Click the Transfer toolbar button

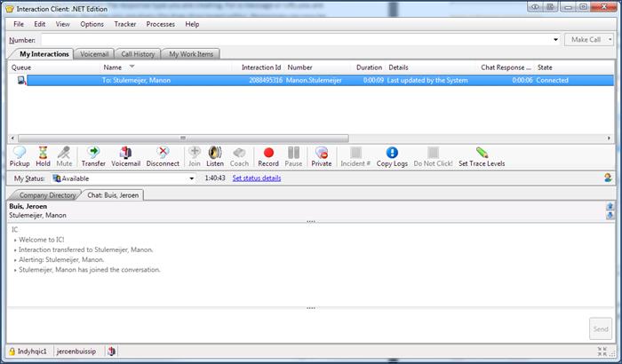pos(93,156)
